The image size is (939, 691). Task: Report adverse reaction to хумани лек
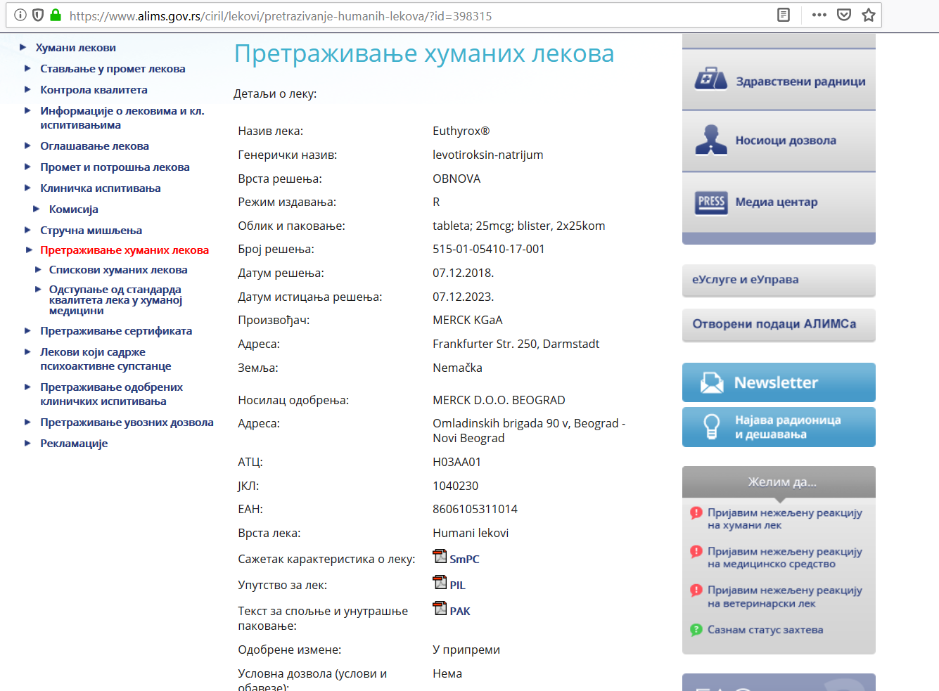pyautogui.click(x=784, y=519)
